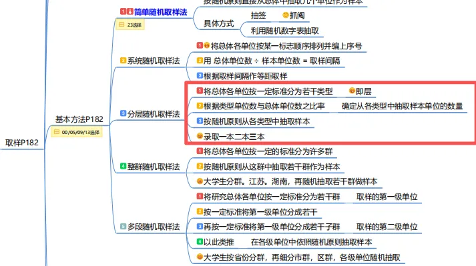The width and height of the screenshot is (476, 266).
Task: Select the topic text 整群随机取样法
Action: pyautogui.click(x=154, y=167)
